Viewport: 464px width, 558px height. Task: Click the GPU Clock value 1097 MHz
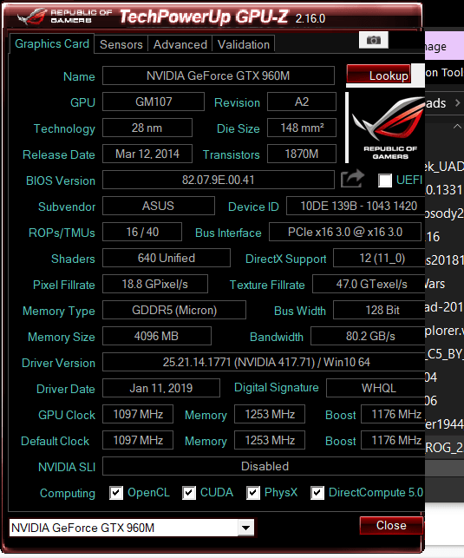[138, 414]
